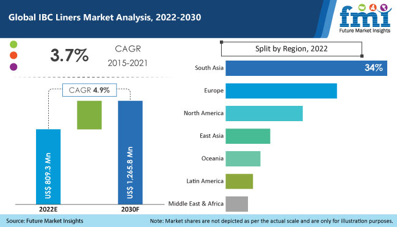Click the East Asia region bar
The image size is (397, 227).
[x=248, y=136]
